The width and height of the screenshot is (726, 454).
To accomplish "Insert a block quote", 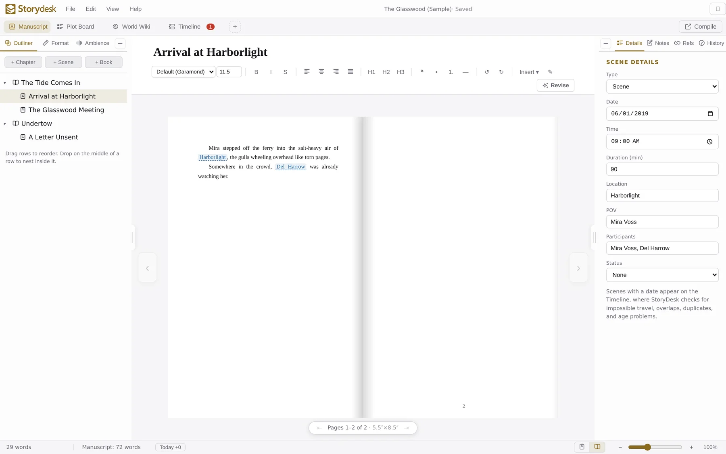I will pos(422,72).
